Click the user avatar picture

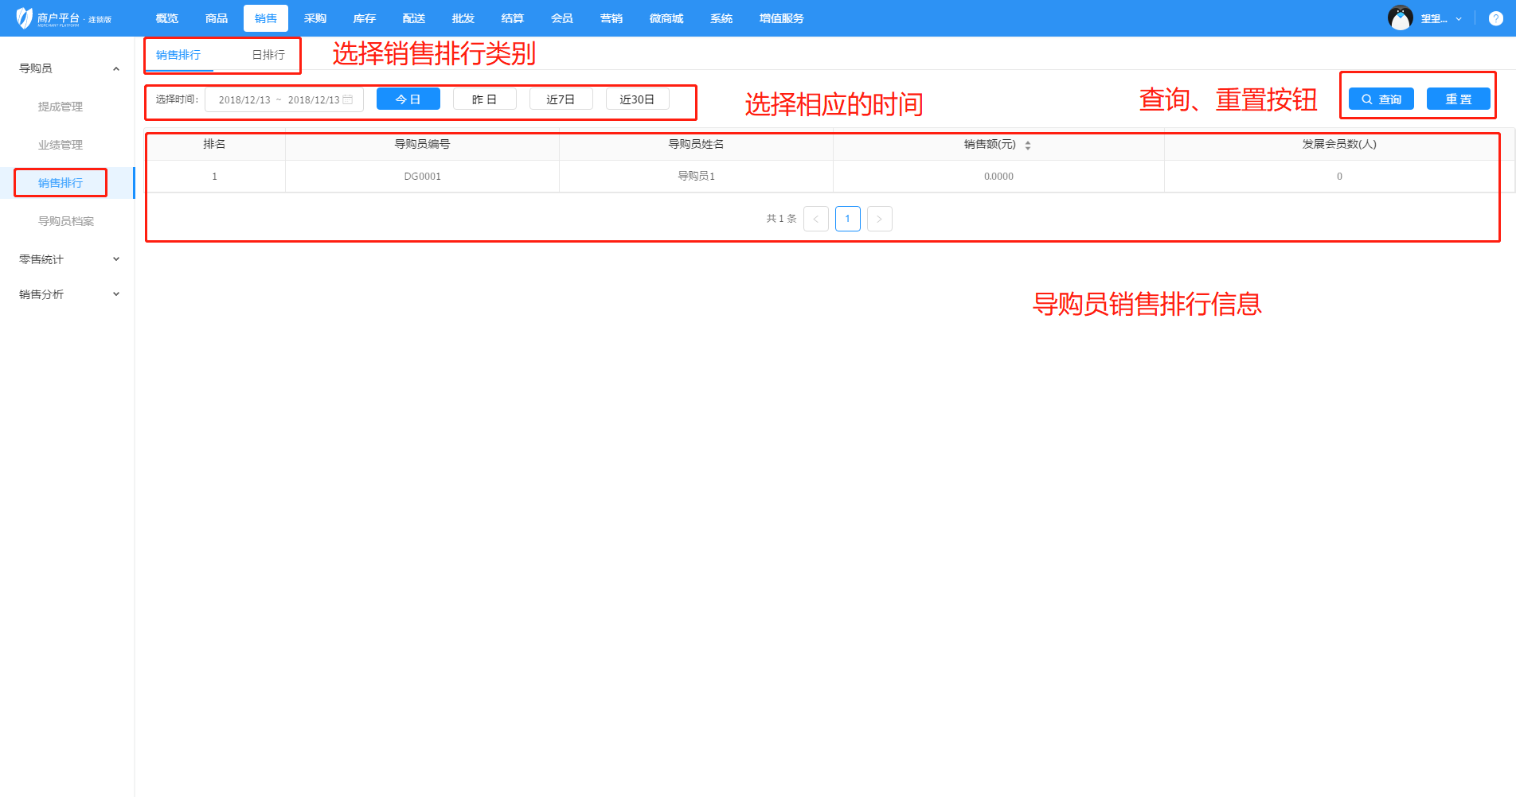click(x=1400, y=18)
